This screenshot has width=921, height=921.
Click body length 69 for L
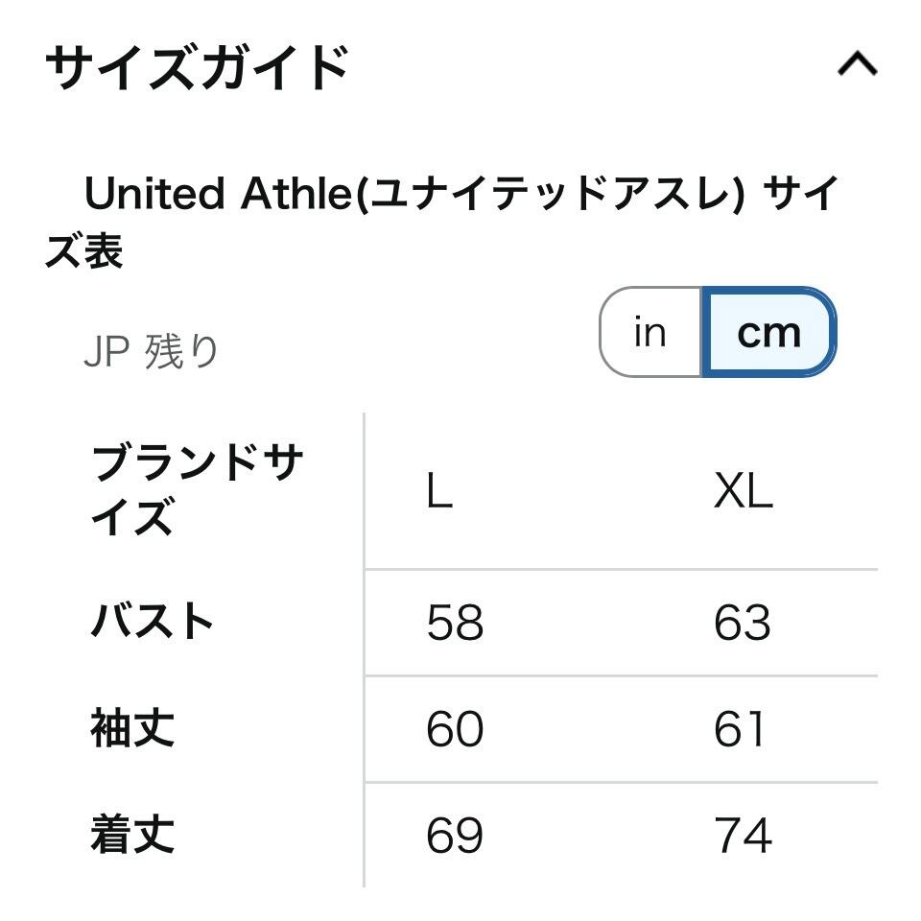click(455, 837)
